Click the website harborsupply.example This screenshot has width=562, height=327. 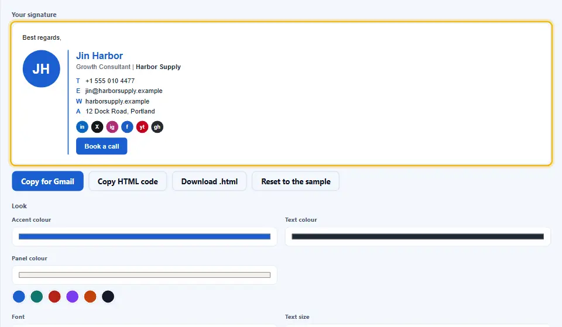117,101
